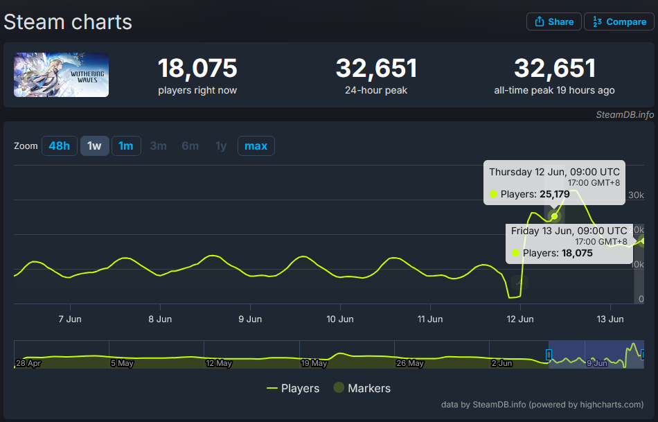Choose the 6m zoom option
Image resolution: width=658 pixels, height=422 pixels.
[x=190, y=146]
